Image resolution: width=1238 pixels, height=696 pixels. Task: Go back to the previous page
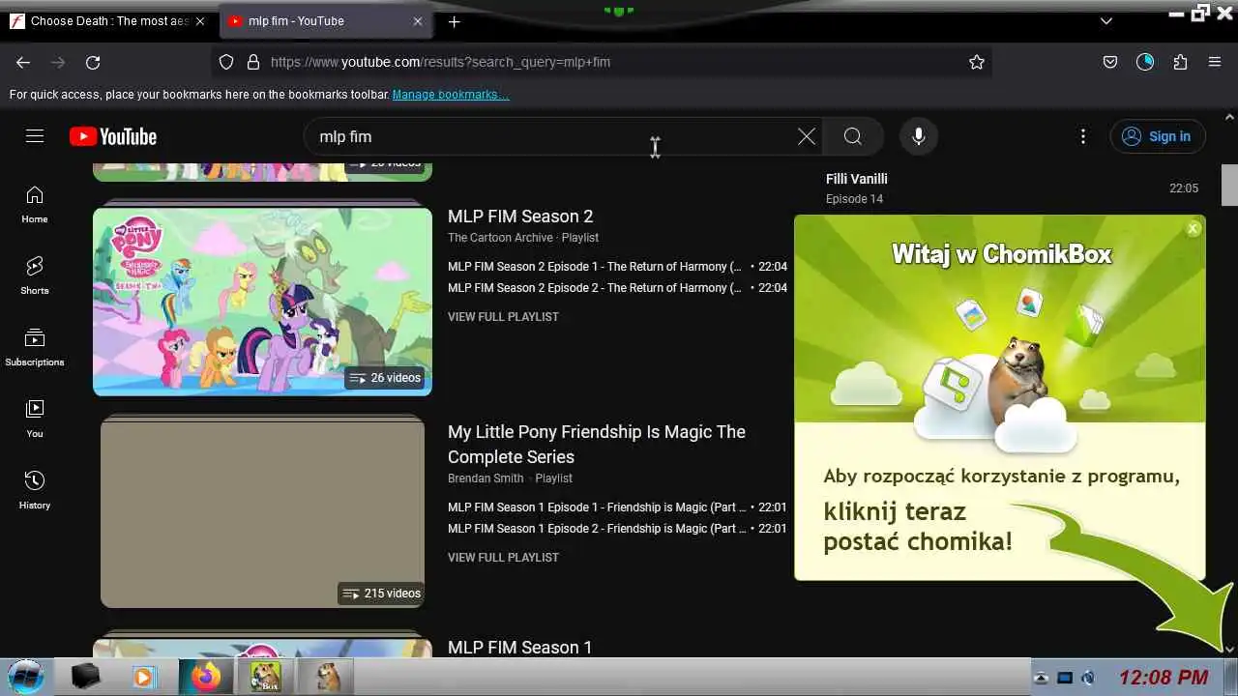pyautogui.click(x=23, y=62)
